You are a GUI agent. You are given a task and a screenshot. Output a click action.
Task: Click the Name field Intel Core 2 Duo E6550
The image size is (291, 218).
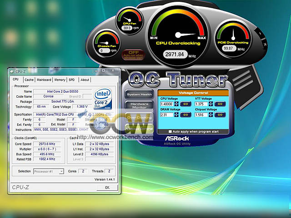[63, 91]
